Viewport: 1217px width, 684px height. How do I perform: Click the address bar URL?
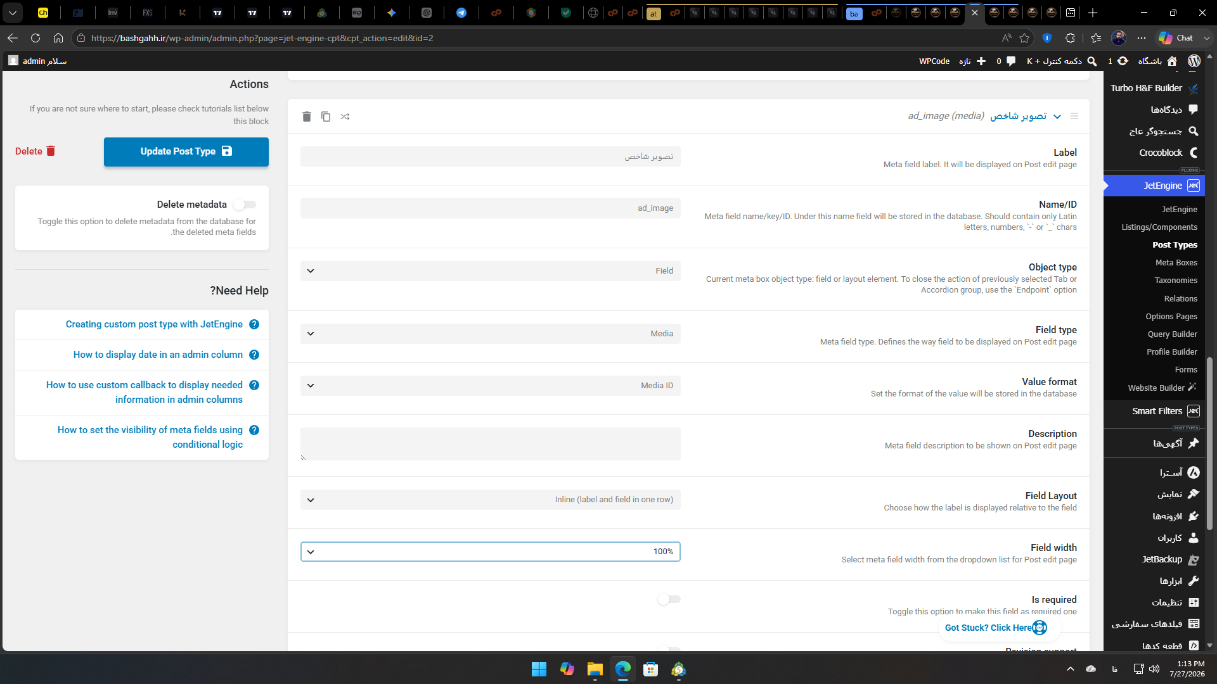tap(262, 38)
